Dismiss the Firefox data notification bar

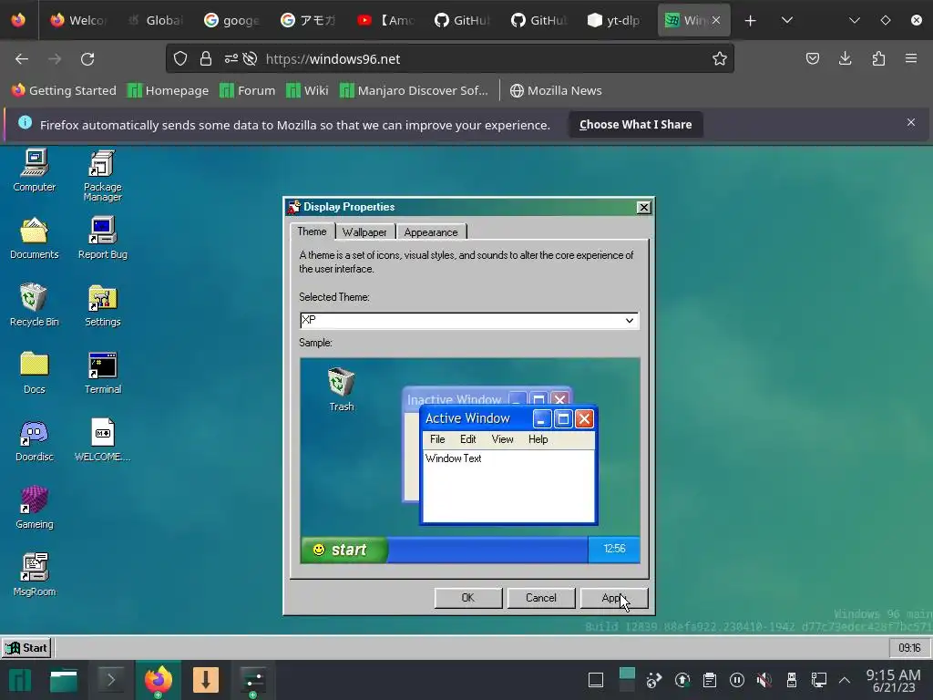[911, 123]
